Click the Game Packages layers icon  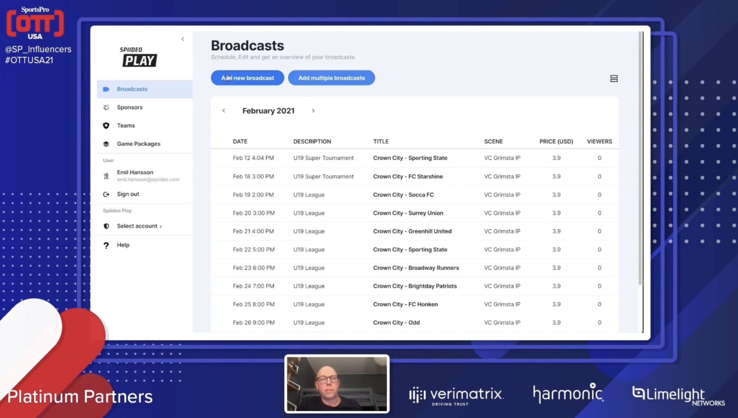pyautogui.click(x=106, y=144)
